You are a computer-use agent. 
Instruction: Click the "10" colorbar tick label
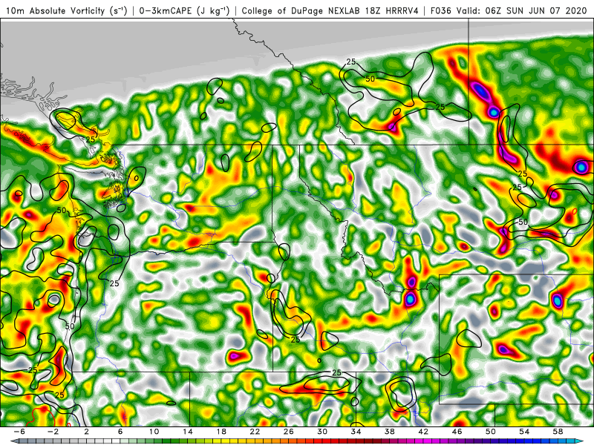click(x=154, y=432)
